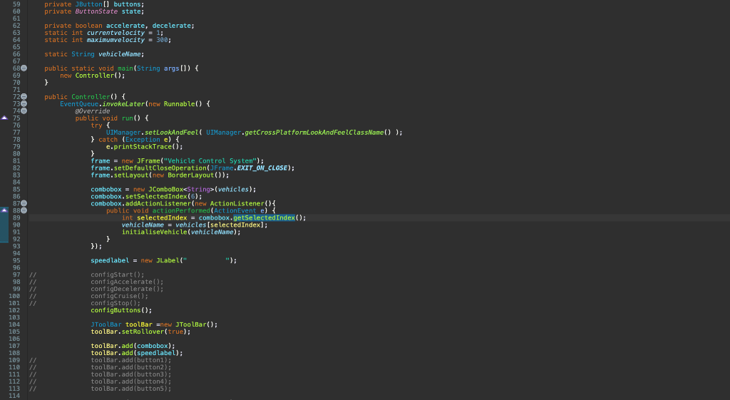This screenshot has width=730, height=400.
Task: Click the currentvelocity field declaration
Action: click(x=115, y=33)
